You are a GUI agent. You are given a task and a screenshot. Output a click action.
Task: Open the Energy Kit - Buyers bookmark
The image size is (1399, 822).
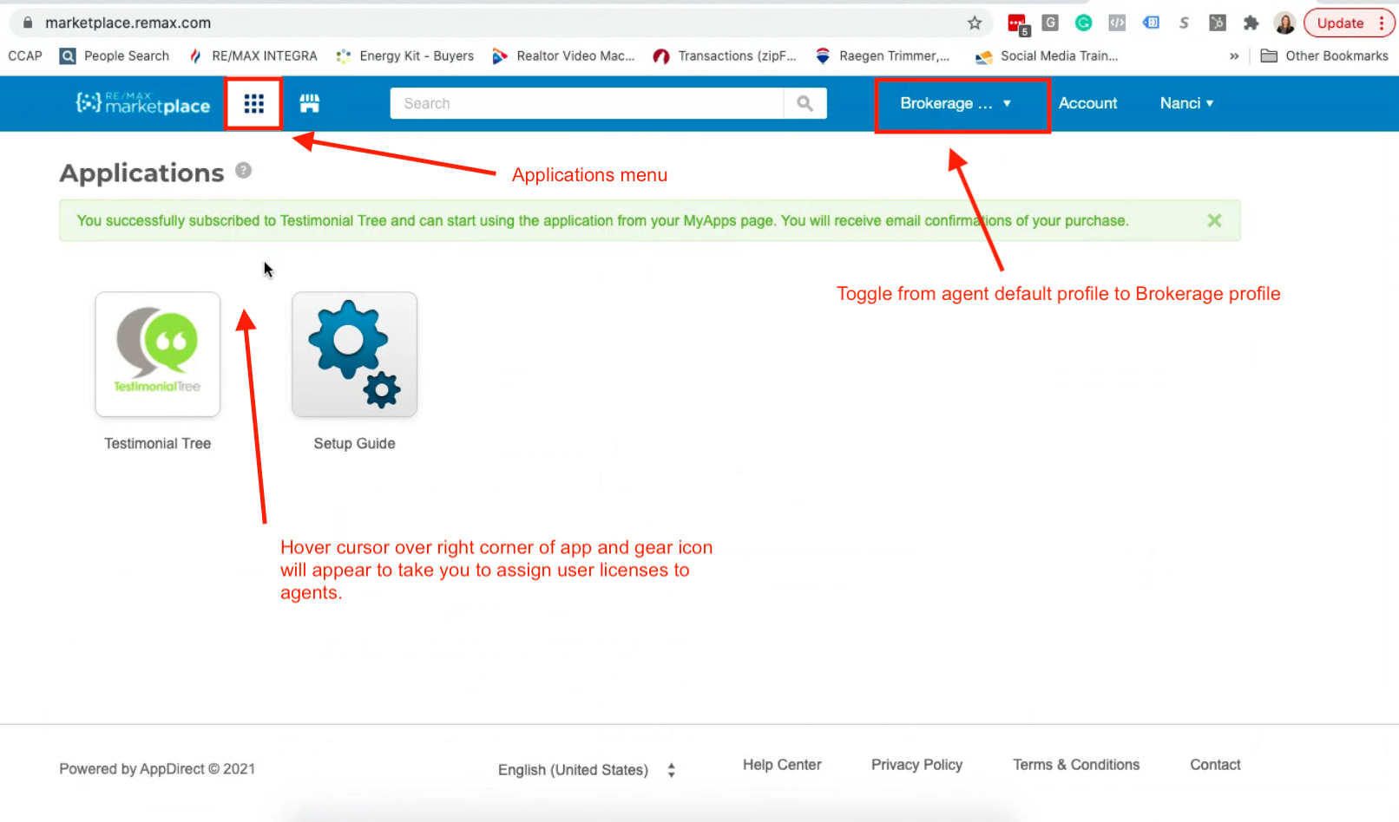[x=405, y=56]
